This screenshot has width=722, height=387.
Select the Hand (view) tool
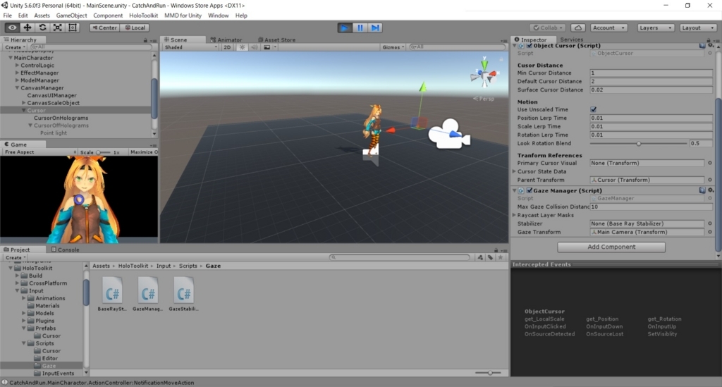(12, 27)
